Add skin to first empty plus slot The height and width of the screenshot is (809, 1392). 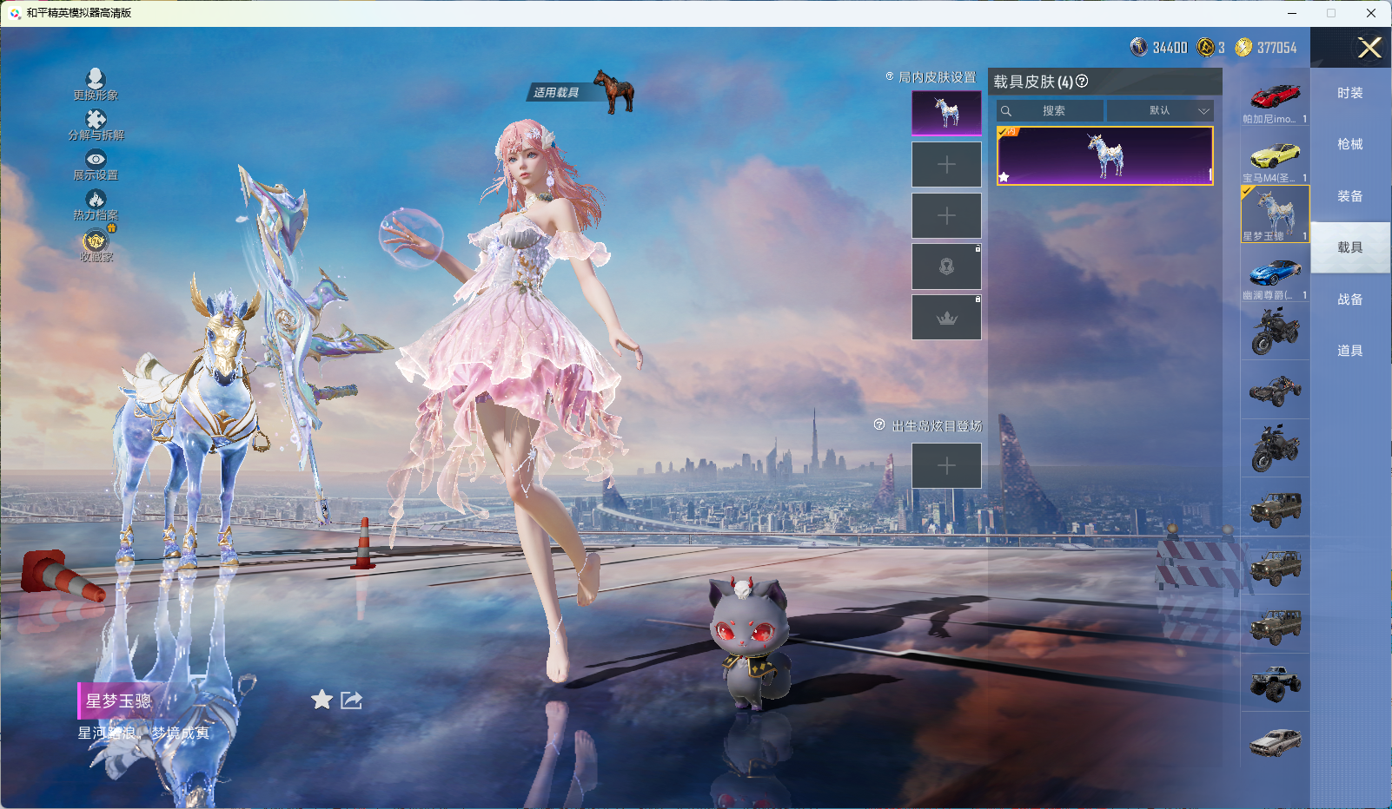(946, 165)
